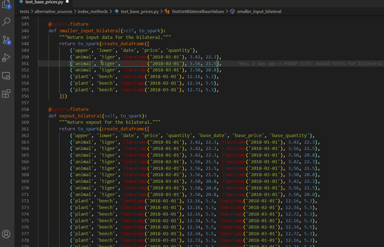
Task: Click smaller_input_bilateral breadcrumb symbol
Action: click(259, 12)
